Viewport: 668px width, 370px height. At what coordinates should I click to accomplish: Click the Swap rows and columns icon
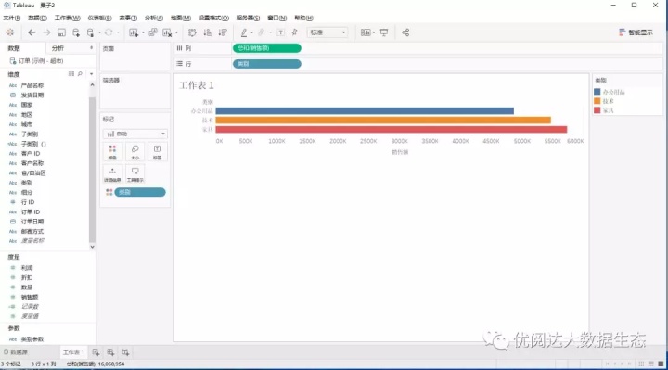[x=192, y=32]
